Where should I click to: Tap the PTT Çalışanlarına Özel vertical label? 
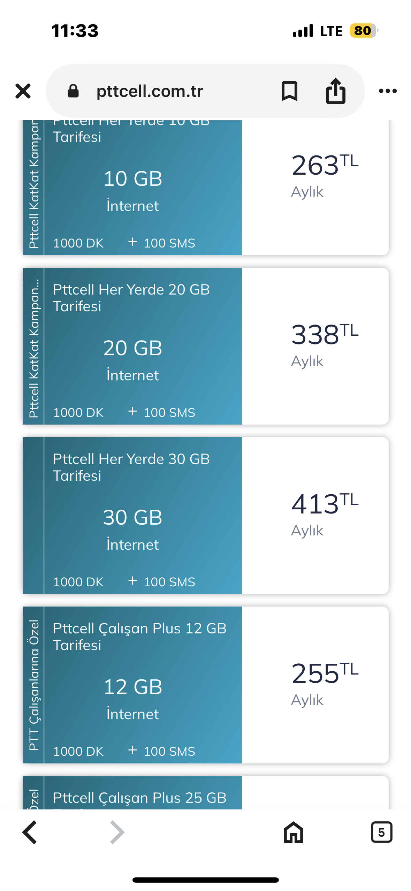[33, 685]
